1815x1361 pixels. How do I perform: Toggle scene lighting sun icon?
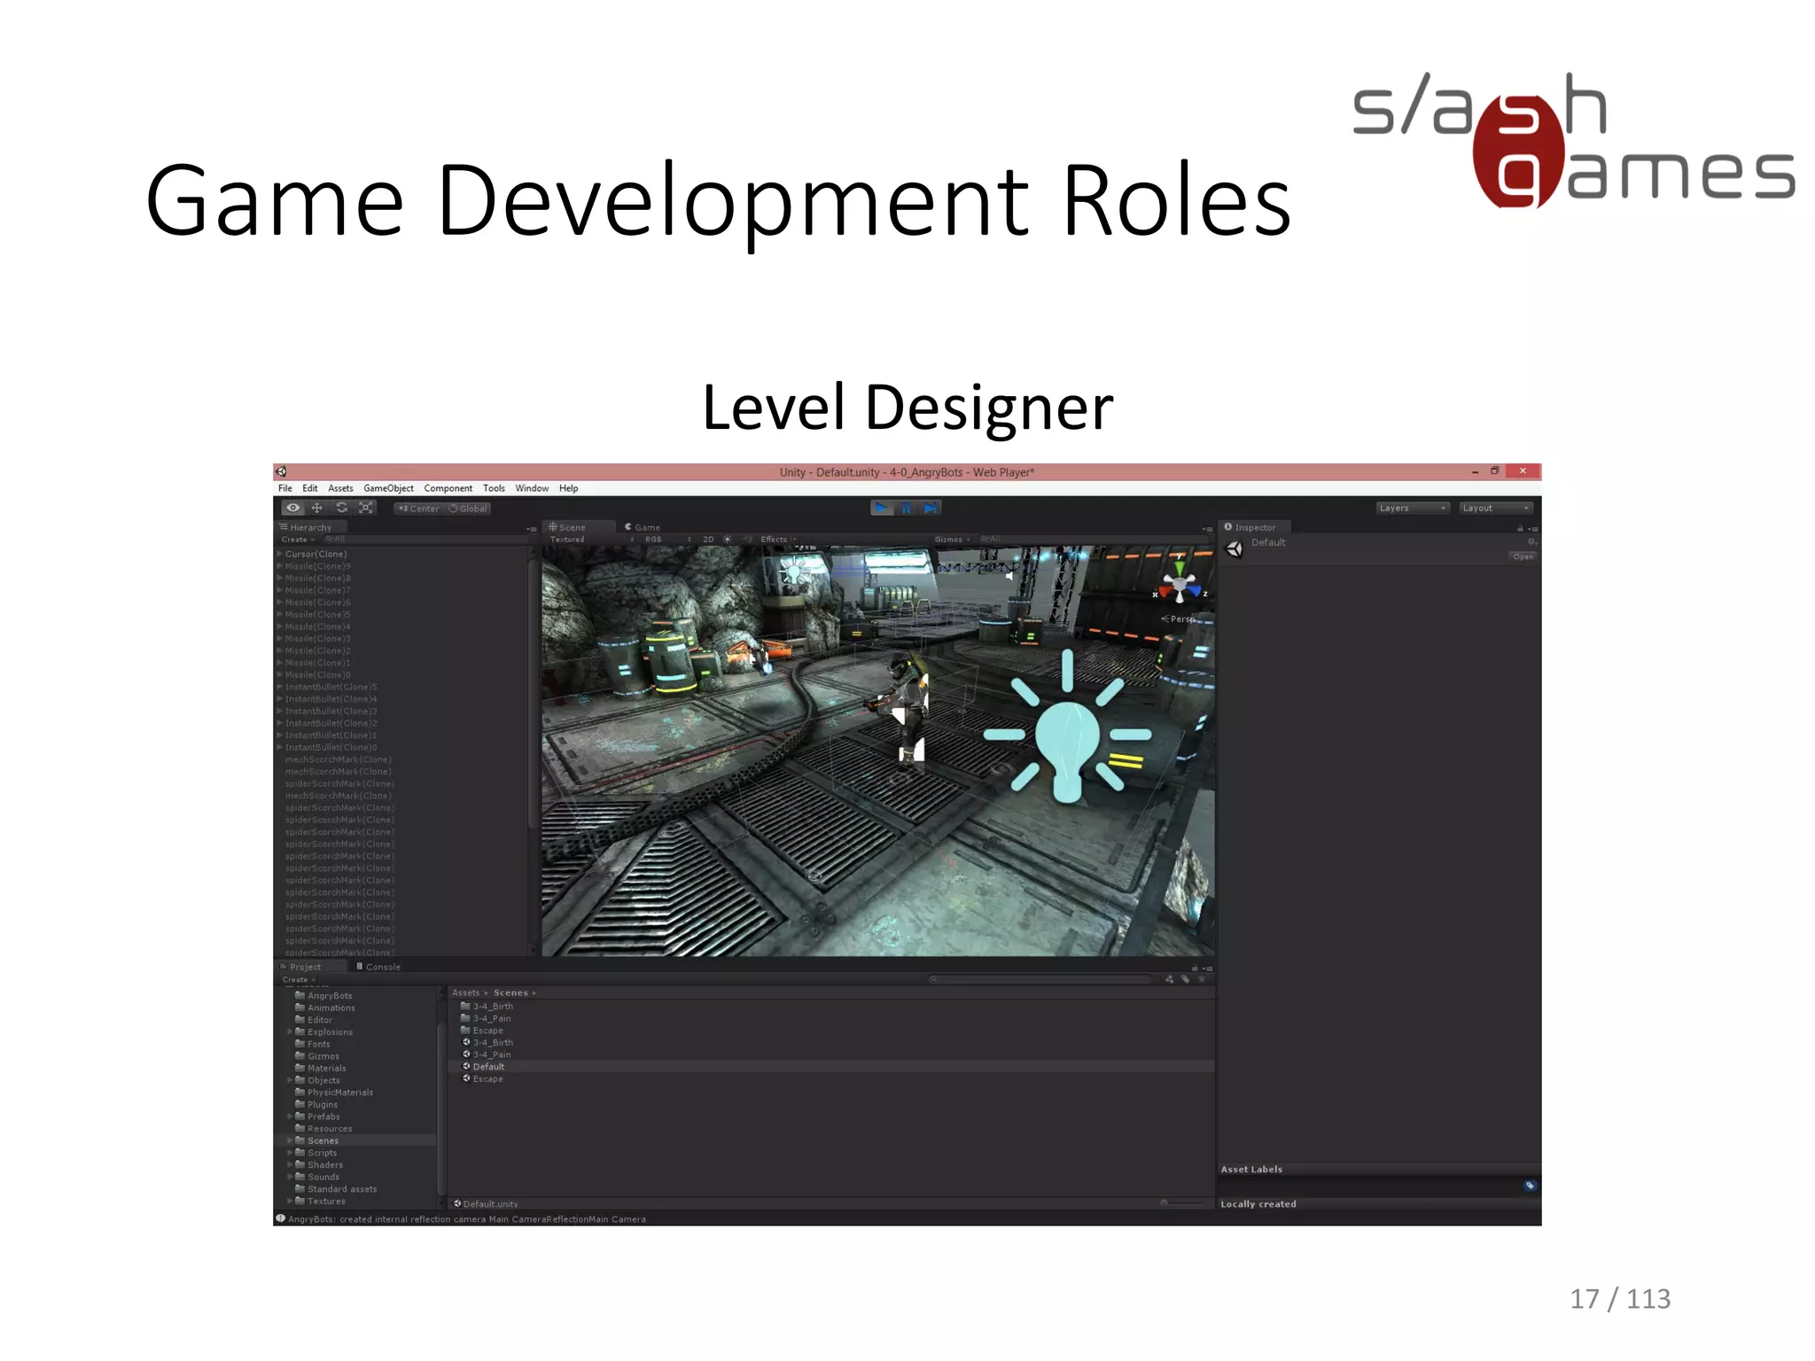click(728, 539)
